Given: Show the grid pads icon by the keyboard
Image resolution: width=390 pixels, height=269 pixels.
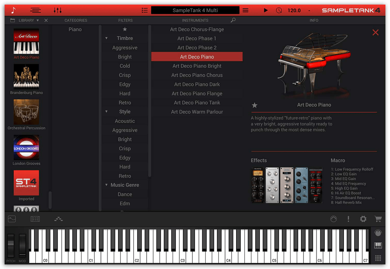Looking at the screenshot, I should (378, 258).
